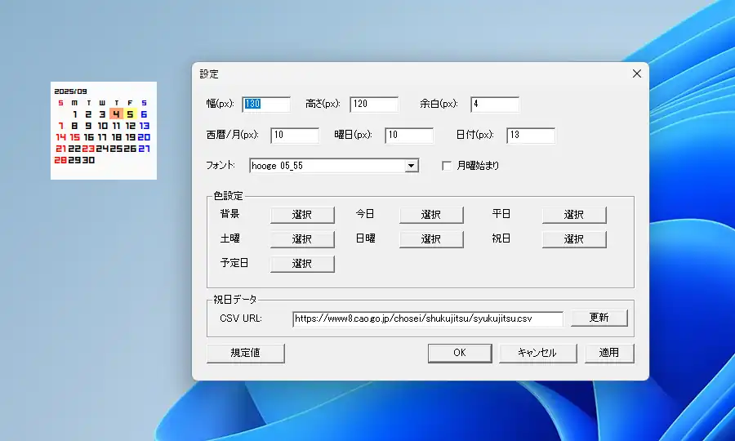Select day 30 on calendar widget
This screenshot has height=441, width=735.
[x=88, y=160]
